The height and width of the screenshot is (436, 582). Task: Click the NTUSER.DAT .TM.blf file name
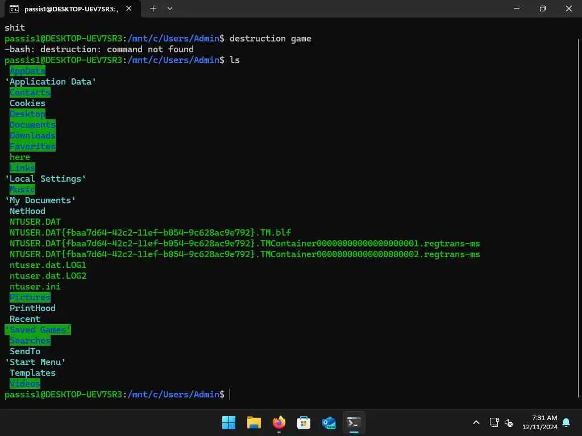click(150, 232)
